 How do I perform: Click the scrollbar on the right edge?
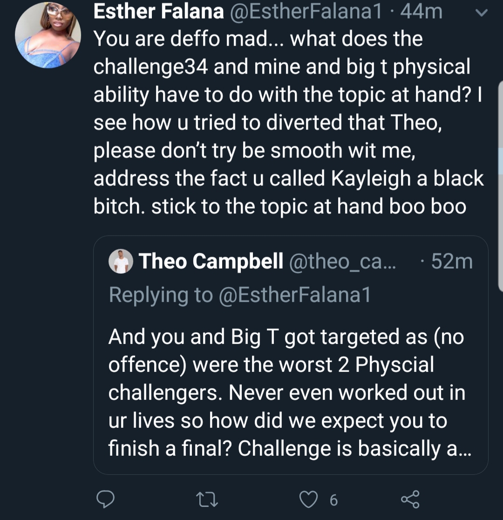click(500, 186)
